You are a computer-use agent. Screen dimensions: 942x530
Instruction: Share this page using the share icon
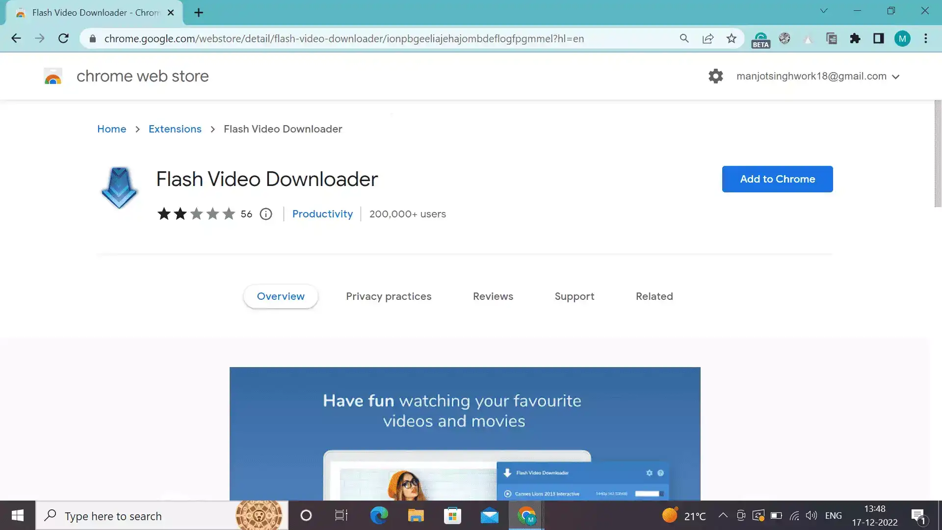tap(707, 38)
